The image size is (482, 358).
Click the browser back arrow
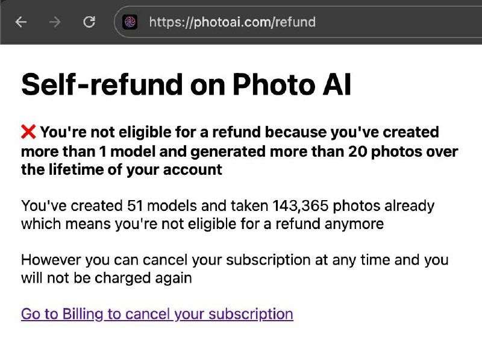(21, 22)
